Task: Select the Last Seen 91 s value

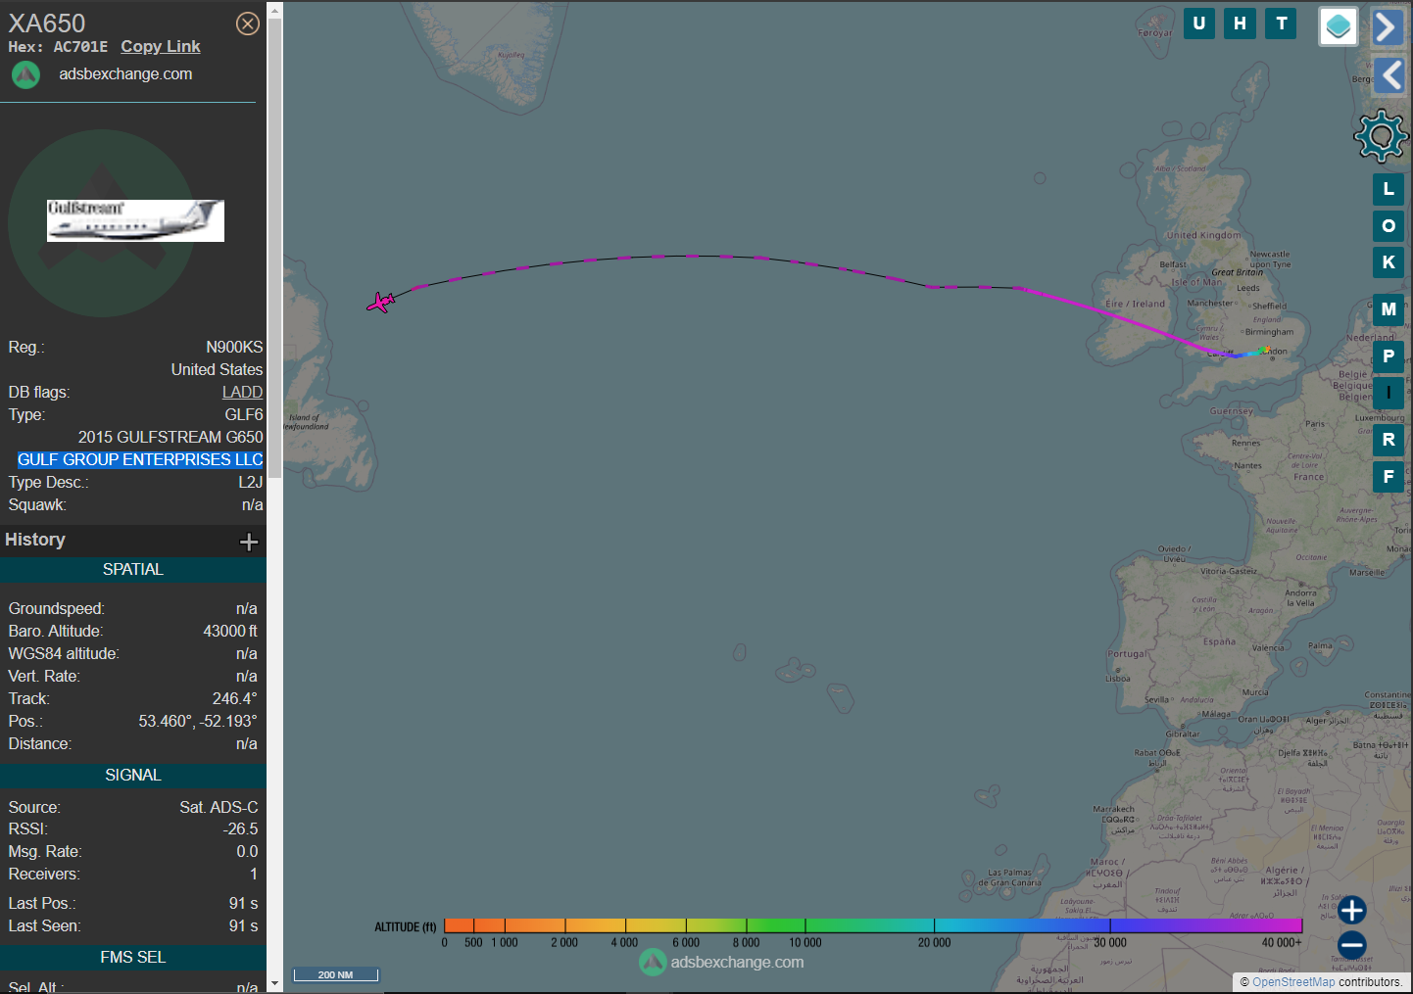Action: coord(244,925)
